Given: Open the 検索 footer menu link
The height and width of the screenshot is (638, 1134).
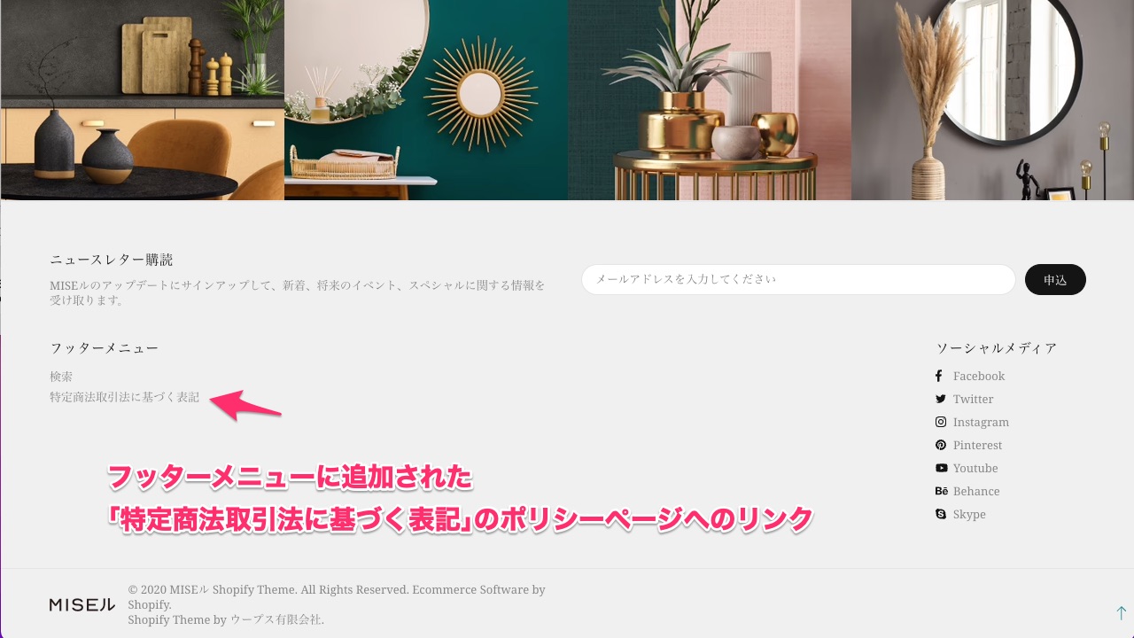Looking at the screenshot, I should [x=61, y=377].
